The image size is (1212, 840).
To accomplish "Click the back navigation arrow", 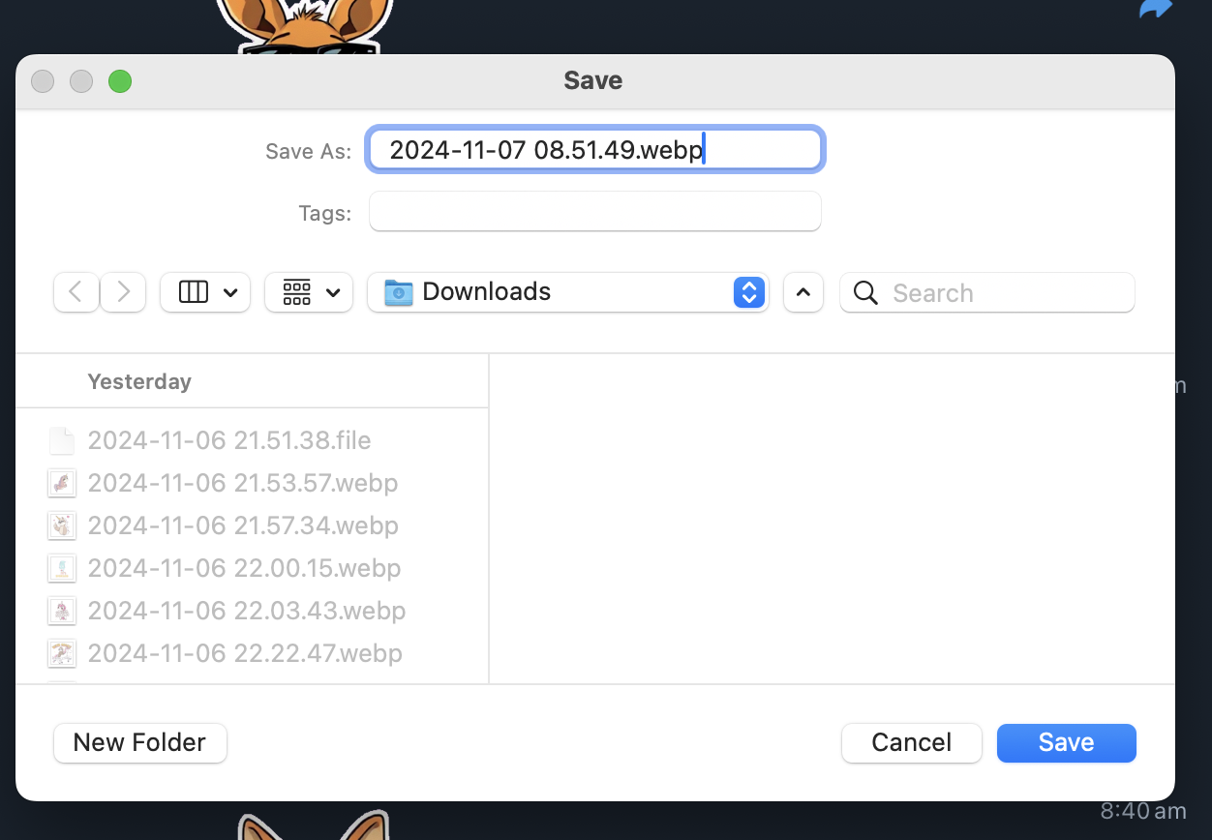I will (x=76, y=292).
